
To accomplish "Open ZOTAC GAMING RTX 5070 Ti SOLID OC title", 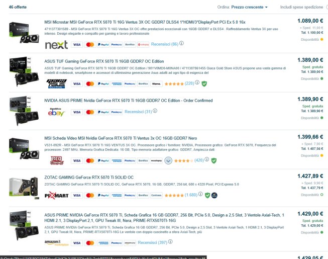I will [x=89, y=178].
